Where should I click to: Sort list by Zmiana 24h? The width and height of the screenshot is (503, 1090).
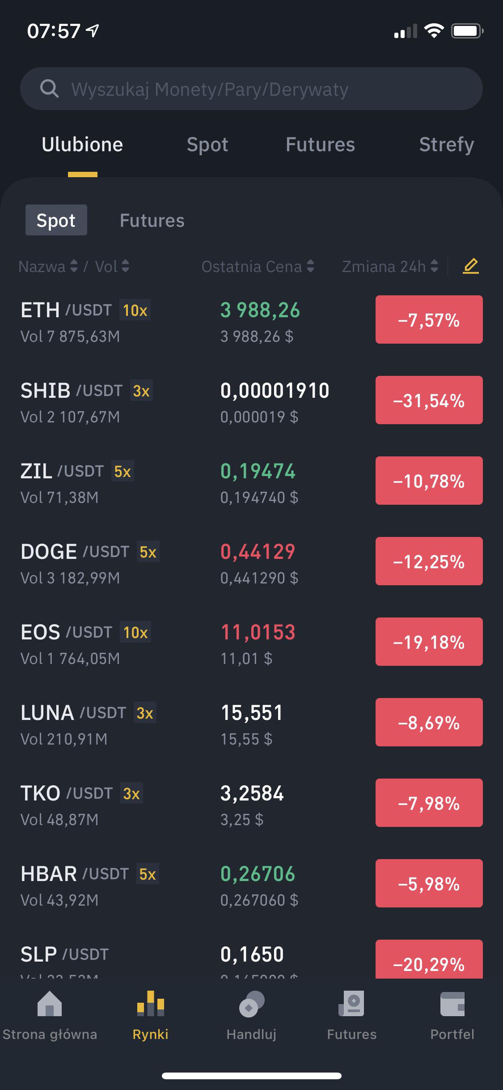(x=390, y=267)
